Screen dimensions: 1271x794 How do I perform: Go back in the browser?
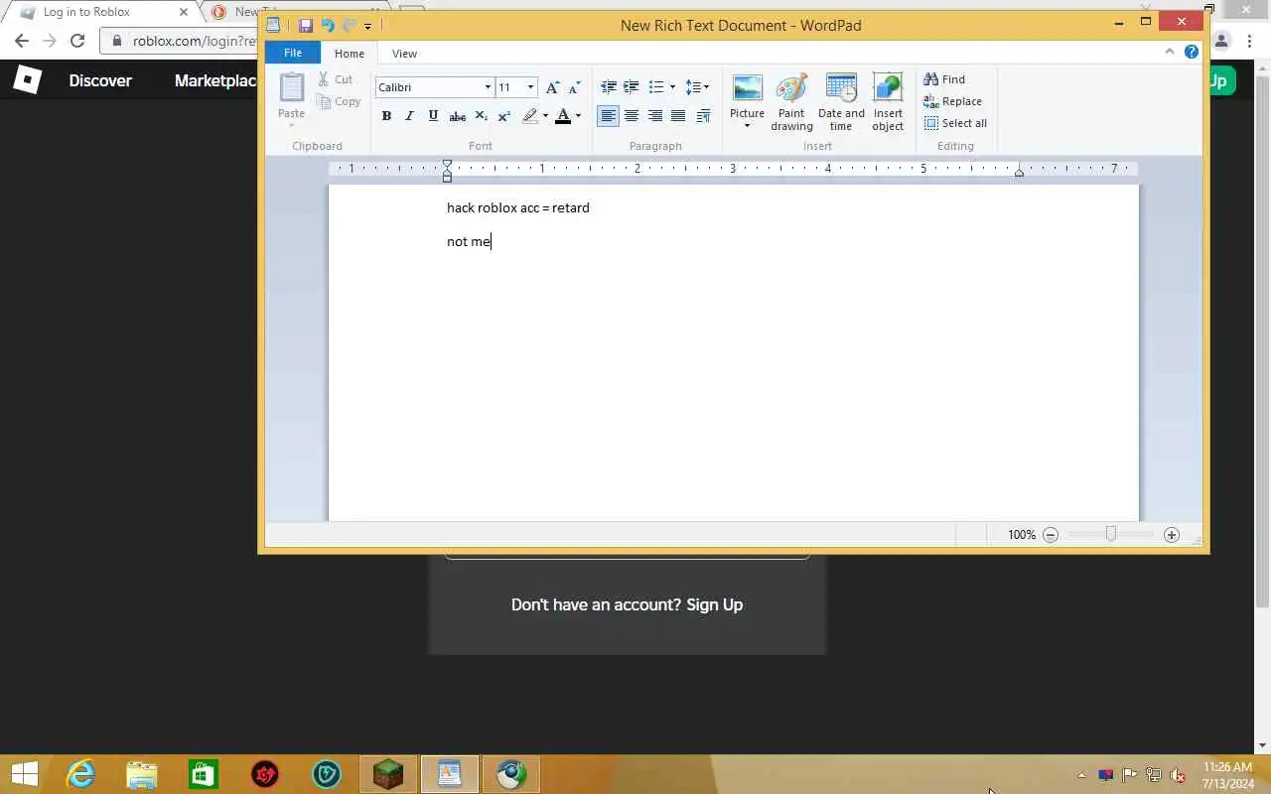click(22, 41)
